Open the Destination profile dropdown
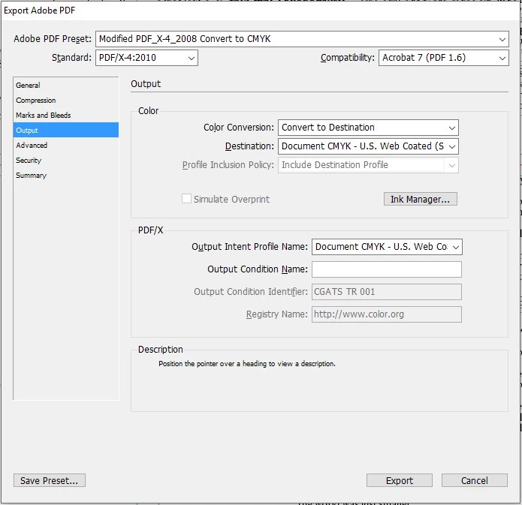This screenshot has height=505, width=522. (368, 146)
